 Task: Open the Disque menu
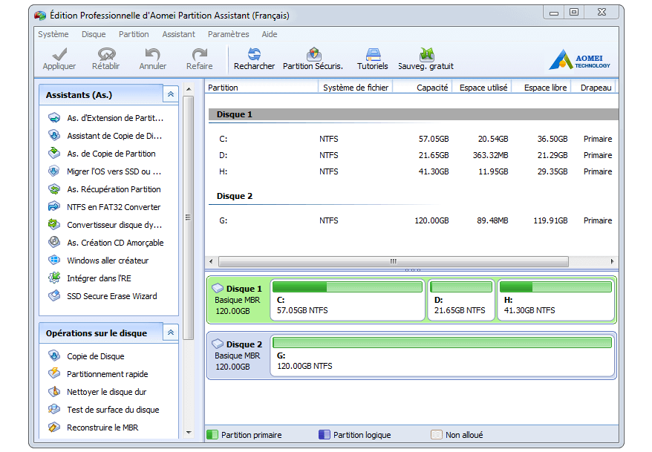[94, 34]
